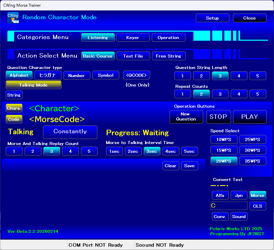This screenshot has height=250, width=274.
Task: Switch to the Operation category
Action: point(168,38)
